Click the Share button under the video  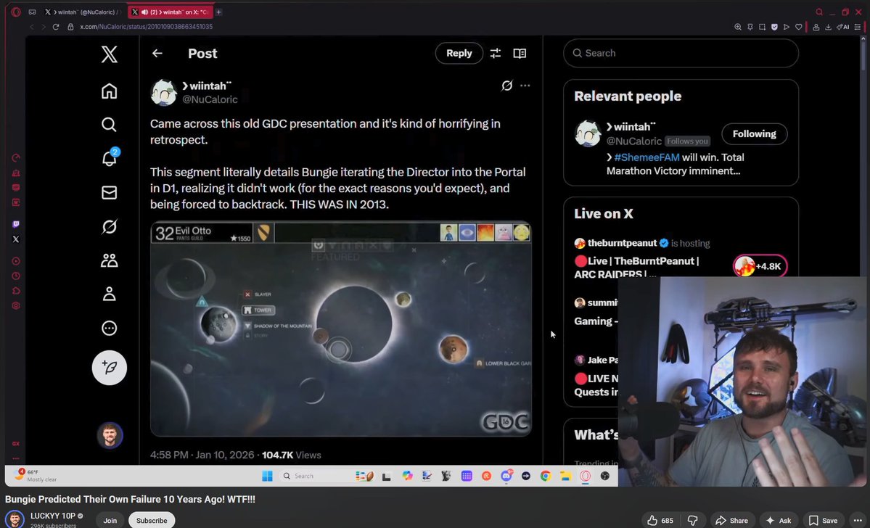(x=732, y=520)
